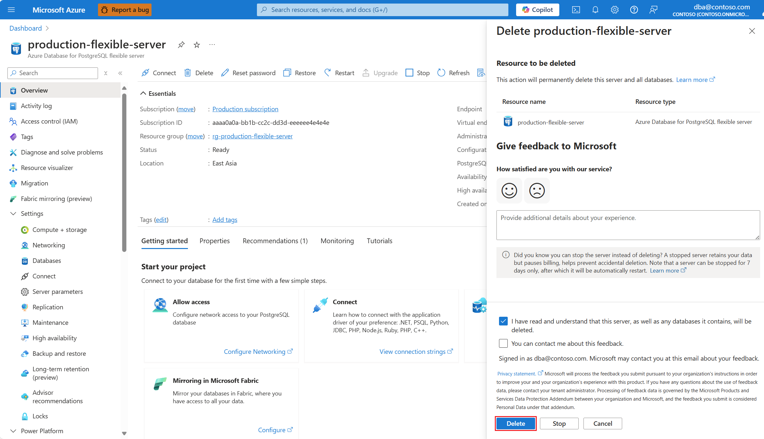Click Restart in the toolbar
Viewport: 764px width, 439px height.
339,73
